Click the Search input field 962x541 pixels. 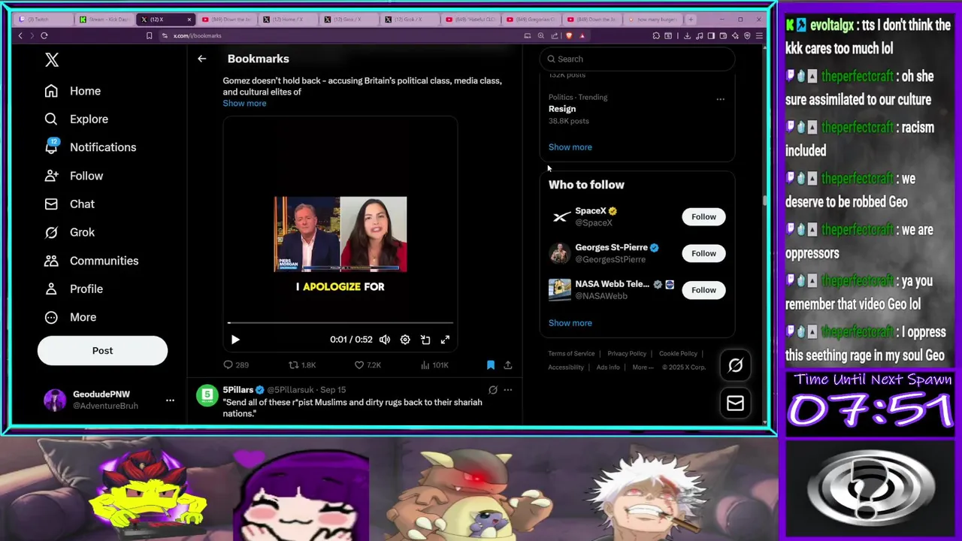[x=637, y=59]
